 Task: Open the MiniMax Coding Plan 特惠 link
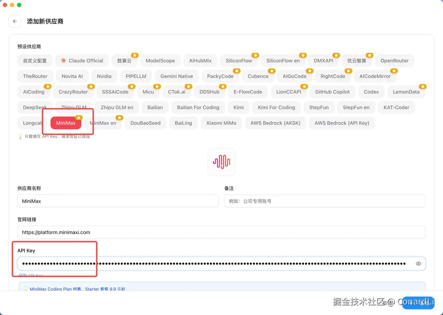78,289
